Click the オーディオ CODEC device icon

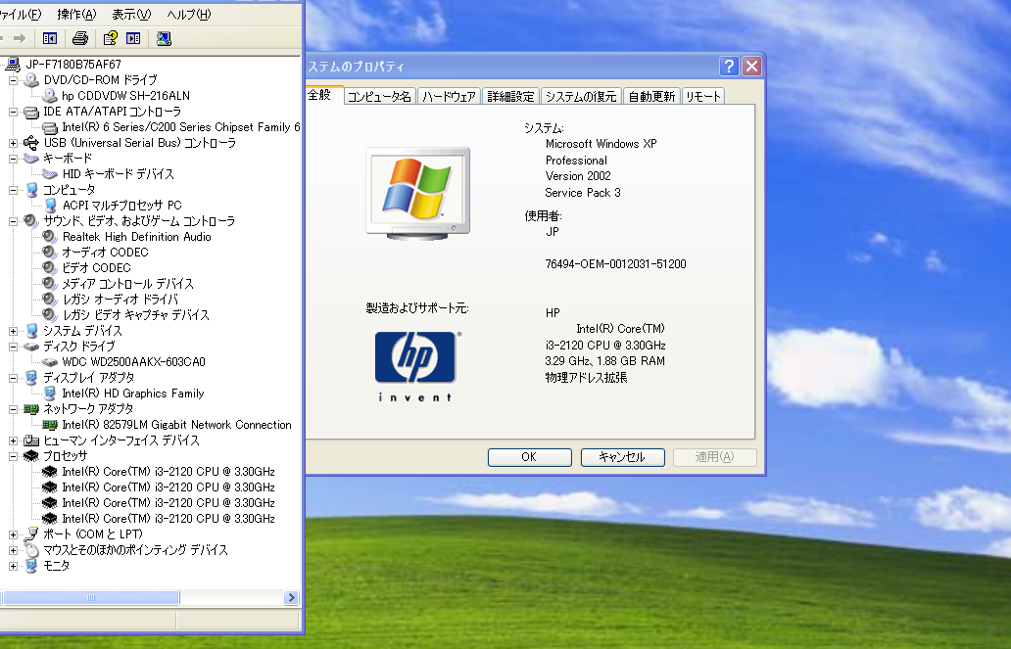(x=50, y=252)
